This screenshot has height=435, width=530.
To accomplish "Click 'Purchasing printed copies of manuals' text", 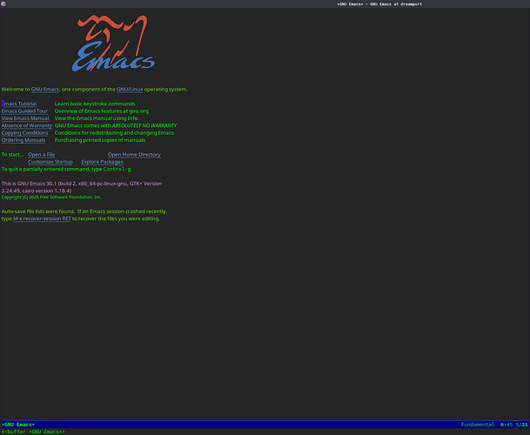I will tap(100, 140).
